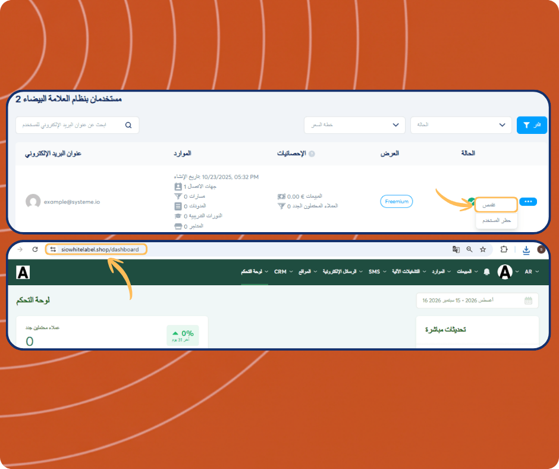Click the stores icon next to المتاجر

tap(178, 226)
